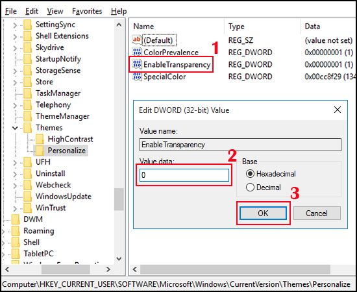Click the values pane horizontal scrollbar thumb
357x292 pixels.
(235, 269)
